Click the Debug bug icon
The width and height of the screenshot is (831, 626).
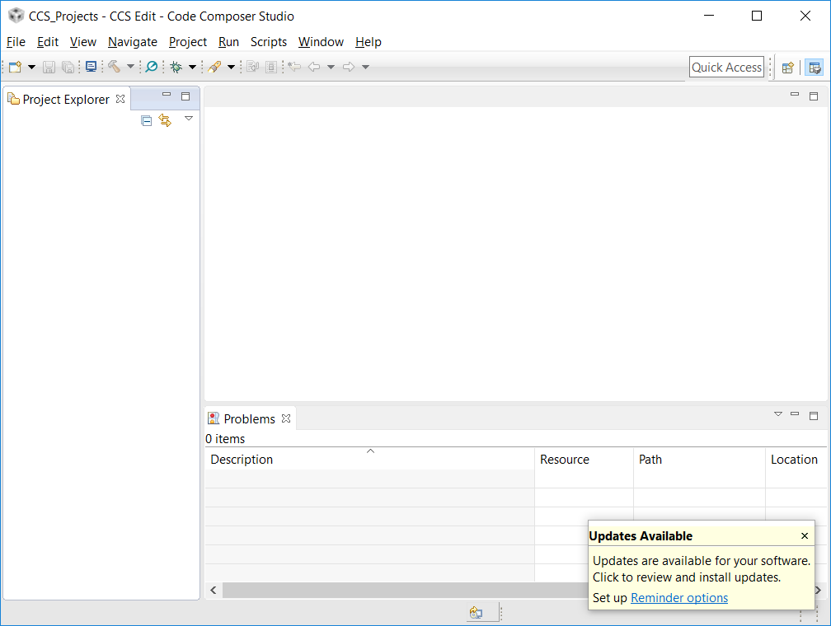176,67
